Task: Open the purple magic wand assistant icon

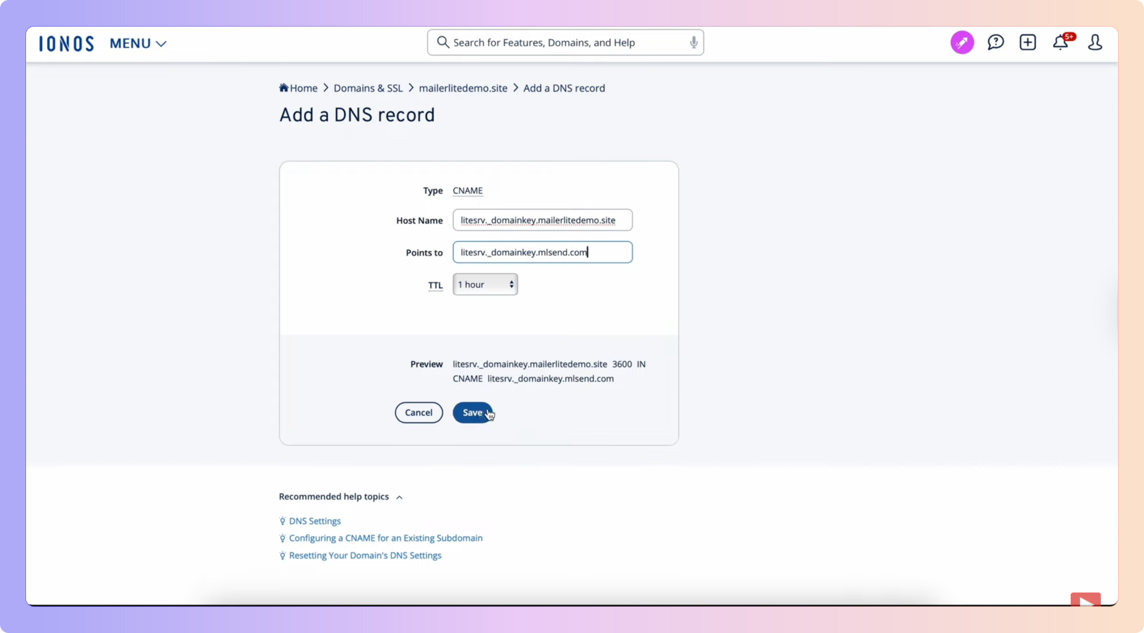Action: pos(962,42)
